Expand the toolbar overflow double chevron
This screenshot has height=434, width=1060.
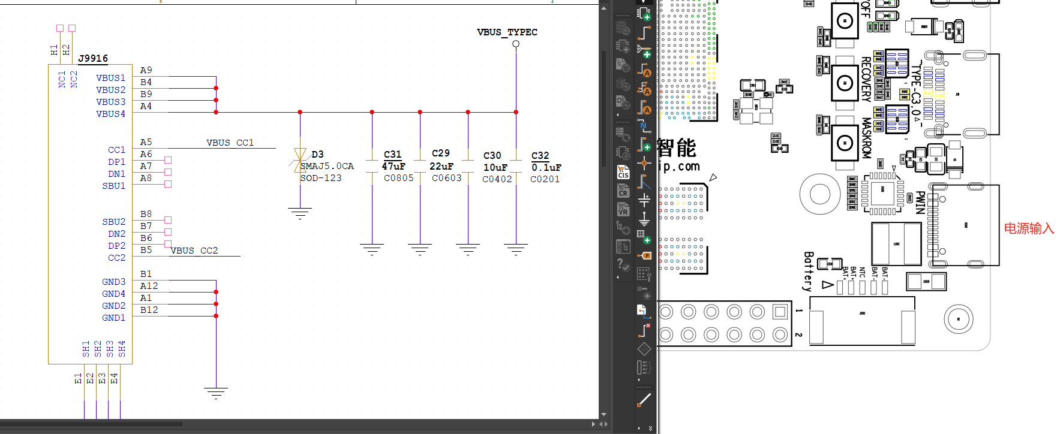point(650,428)
